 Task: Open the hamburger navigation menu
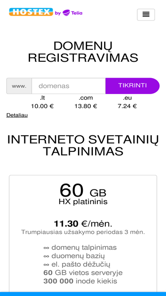coord(146,15)
